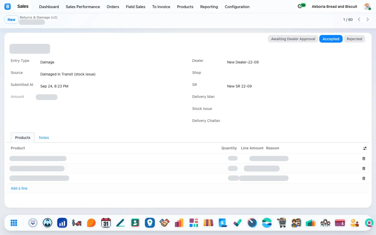Open the Reporting menu

209,7
